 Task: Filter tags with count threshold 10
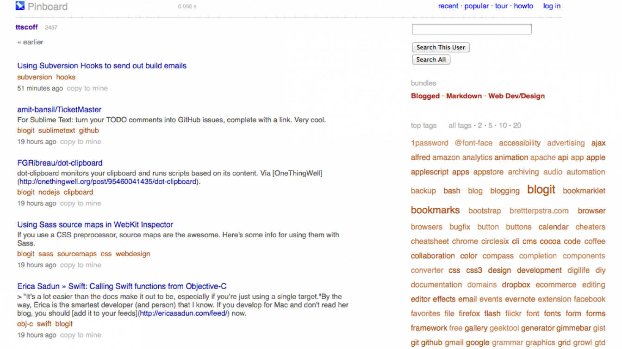[503, 126]
